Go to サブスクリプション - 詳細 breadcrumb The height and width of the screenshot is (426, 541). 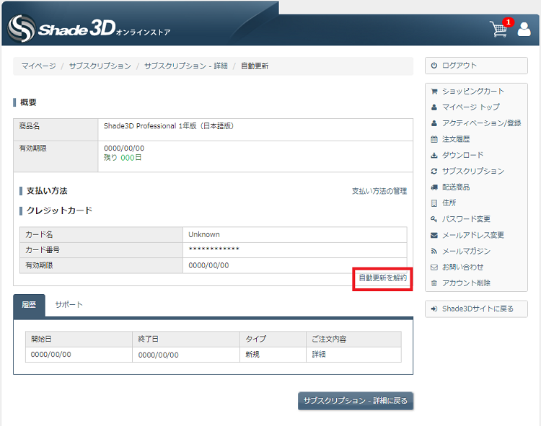tap(185, 66)
